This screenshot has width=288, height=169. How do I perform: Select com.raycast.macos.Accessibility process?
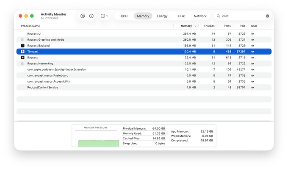(x=144, y=81)
